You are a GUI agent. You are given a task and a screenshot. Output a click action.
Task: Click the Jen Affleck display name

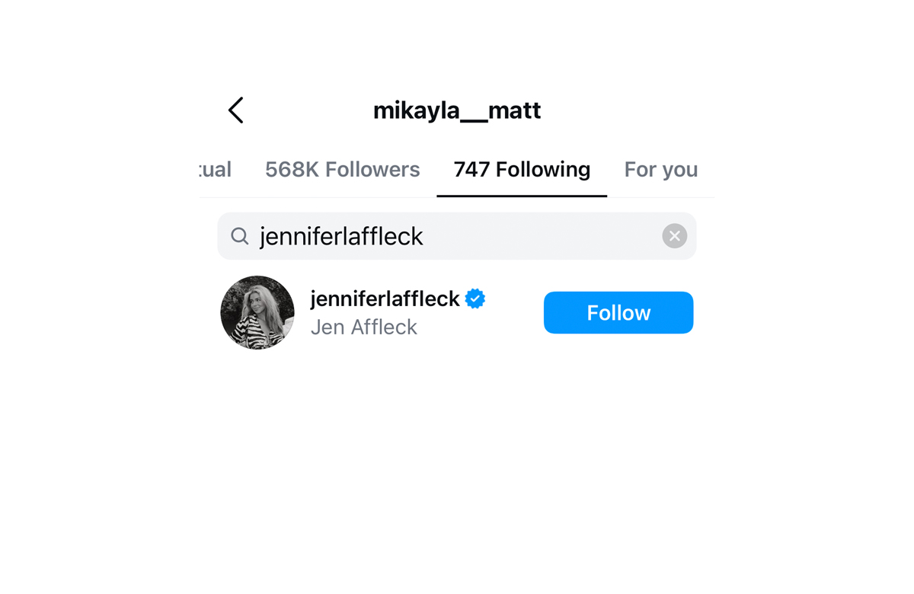point(364,327)
